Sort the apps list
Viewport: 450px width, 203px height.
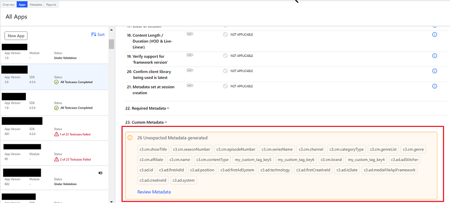[98, 35]
